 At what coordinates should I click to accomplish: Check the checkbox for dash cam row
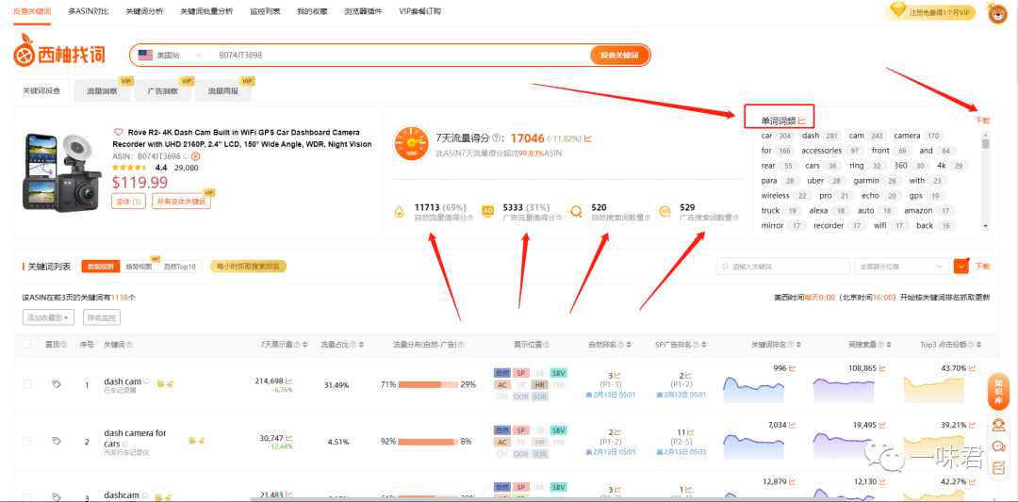(26, 384)
